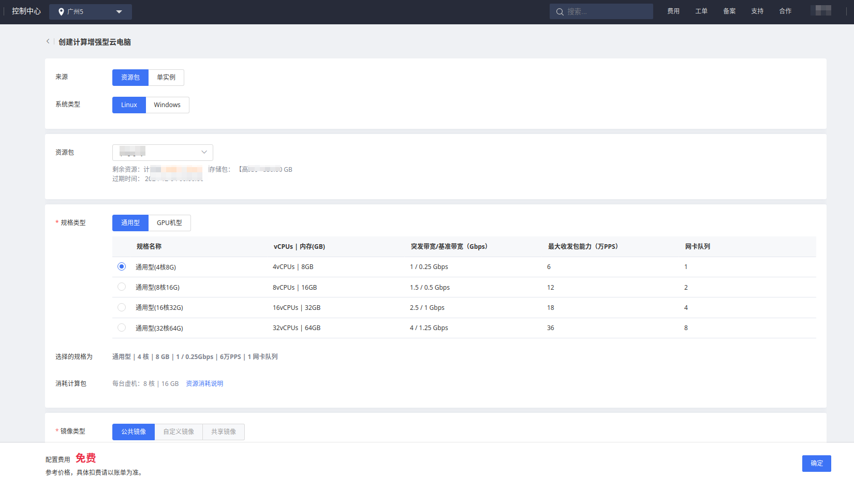Choose the 共享镜像 image type

coord(224,431)
